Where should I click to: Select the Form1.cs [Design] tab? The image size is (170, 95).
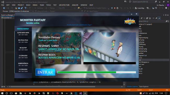tap(7, 15)
